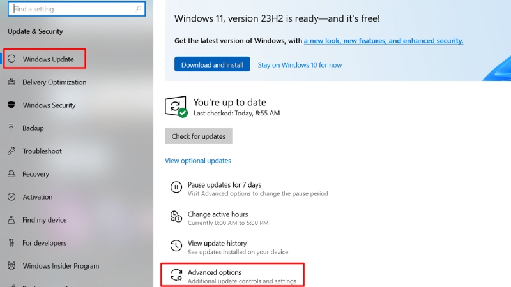Click Download and install button
This screenshot has width=511, height=287.
pyautogui.click(x=212, y=64)
